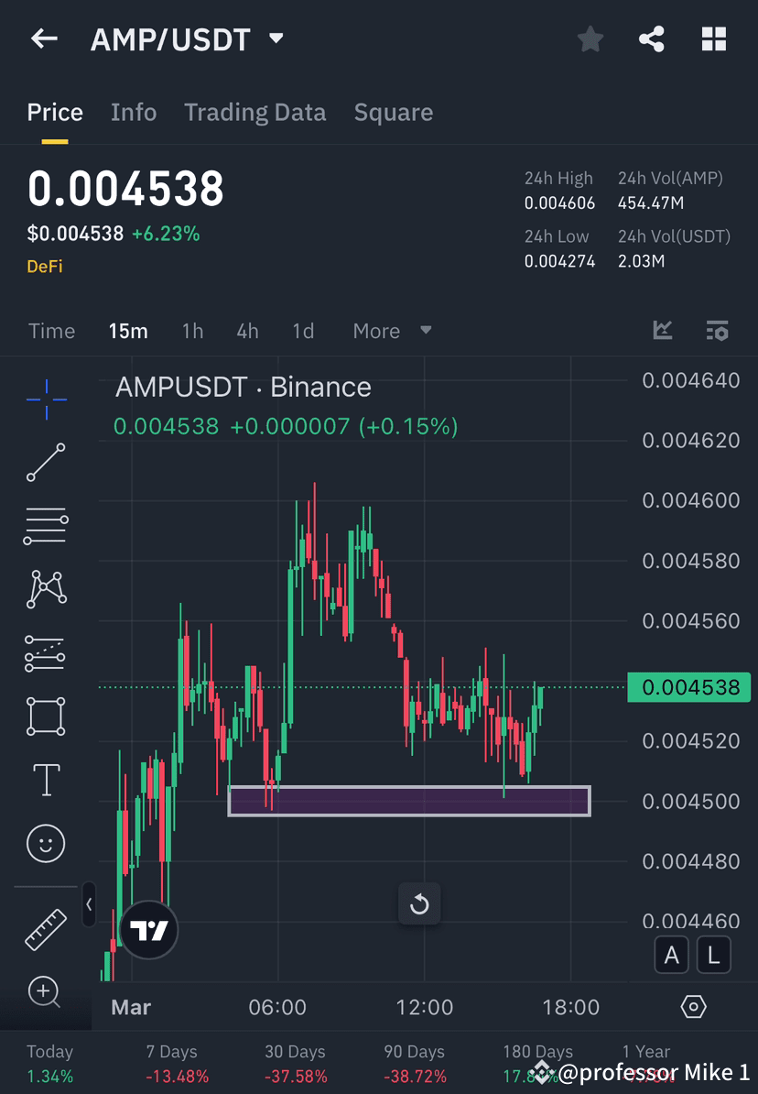This screenshot has width=758, height=1094.
Task: Open the horizontal lines drawing tool
Action: pos(46,526)
